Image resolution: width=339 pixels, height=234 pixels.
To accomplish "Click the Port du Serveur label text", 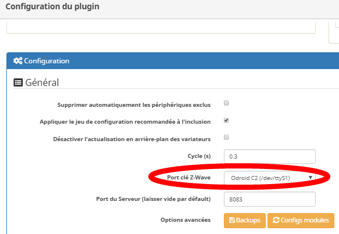I will coord(154,199).
